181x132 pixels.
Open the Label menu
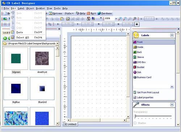click(x=21, y=8)
